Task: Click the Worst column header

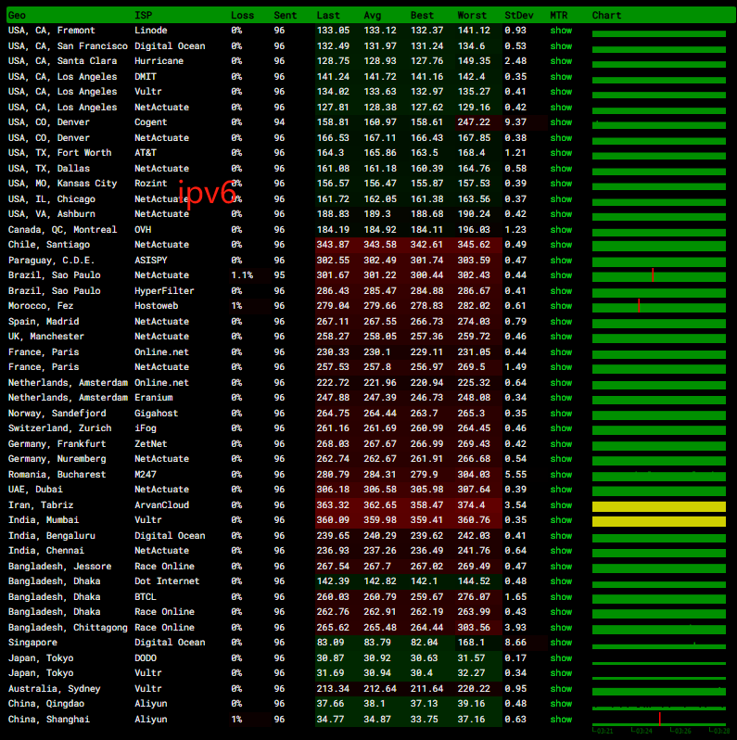Action: (x=472, y=15)
